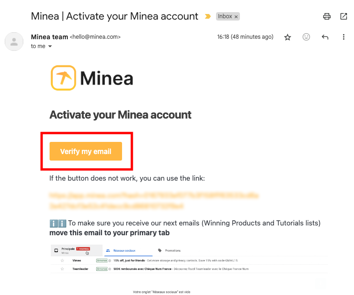Star the Minea activation email

click(x=288, y=37)
